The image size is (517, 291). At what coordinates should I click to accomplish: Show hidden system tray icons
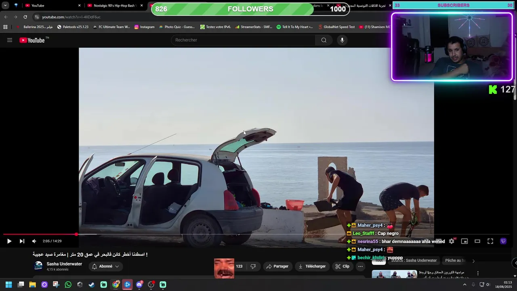464,285
